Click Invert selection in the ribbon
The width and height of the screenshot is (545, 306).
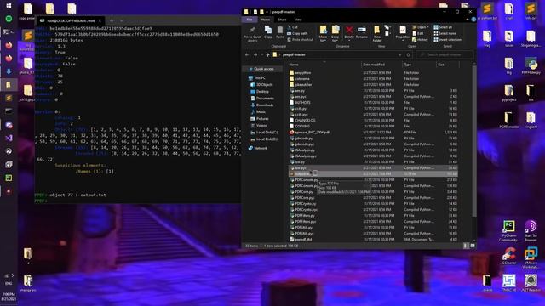point(448,40)
